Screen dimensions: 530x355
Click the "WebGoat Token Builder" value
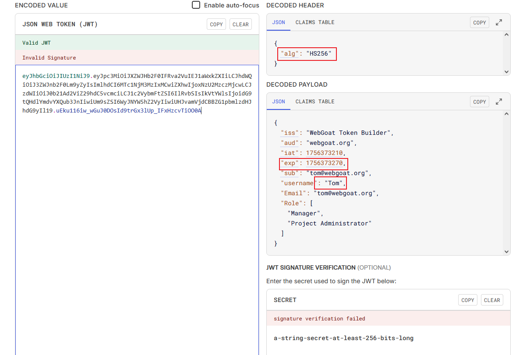coord(348,133)
